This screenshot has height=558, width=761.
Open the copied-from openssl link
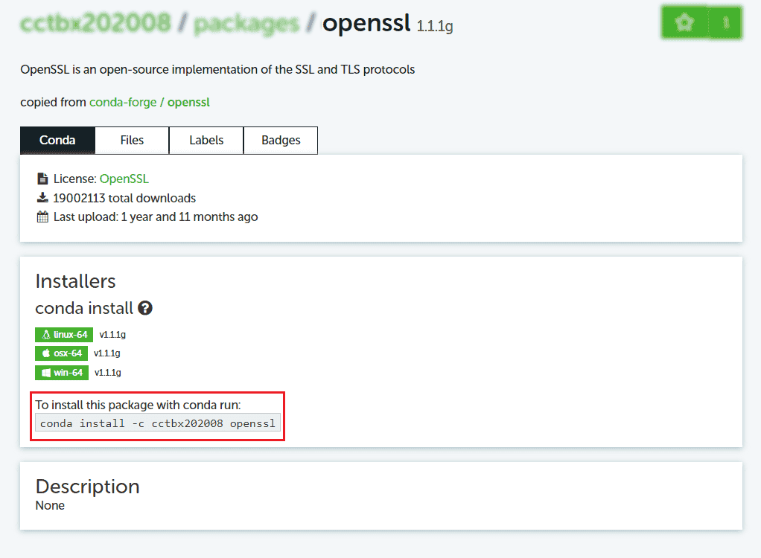188,102
